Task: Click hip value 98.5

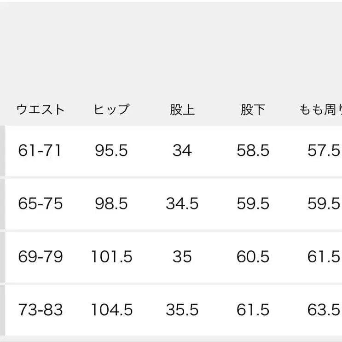Action: (111, 203)
